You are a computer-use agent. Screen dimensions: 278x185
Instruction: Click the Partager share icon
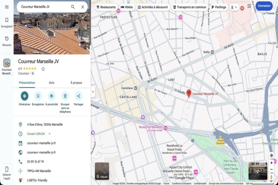point(78,96)
